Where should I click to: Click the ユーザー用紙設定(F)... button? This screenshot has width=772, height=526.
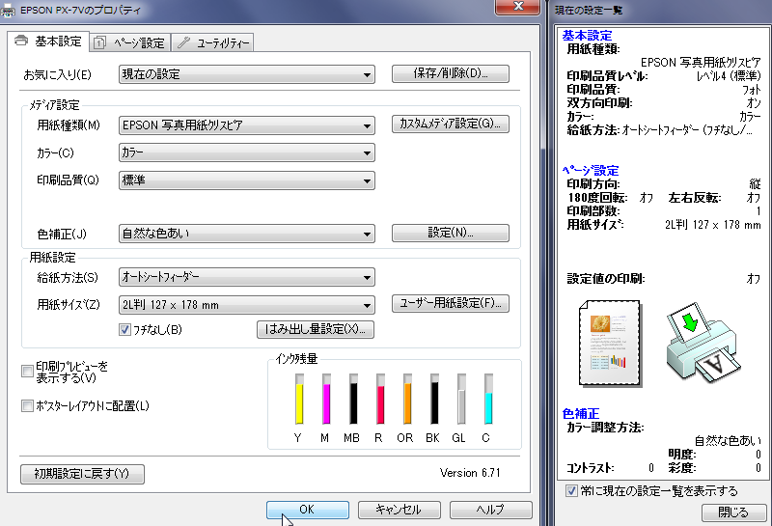[451, 303]
